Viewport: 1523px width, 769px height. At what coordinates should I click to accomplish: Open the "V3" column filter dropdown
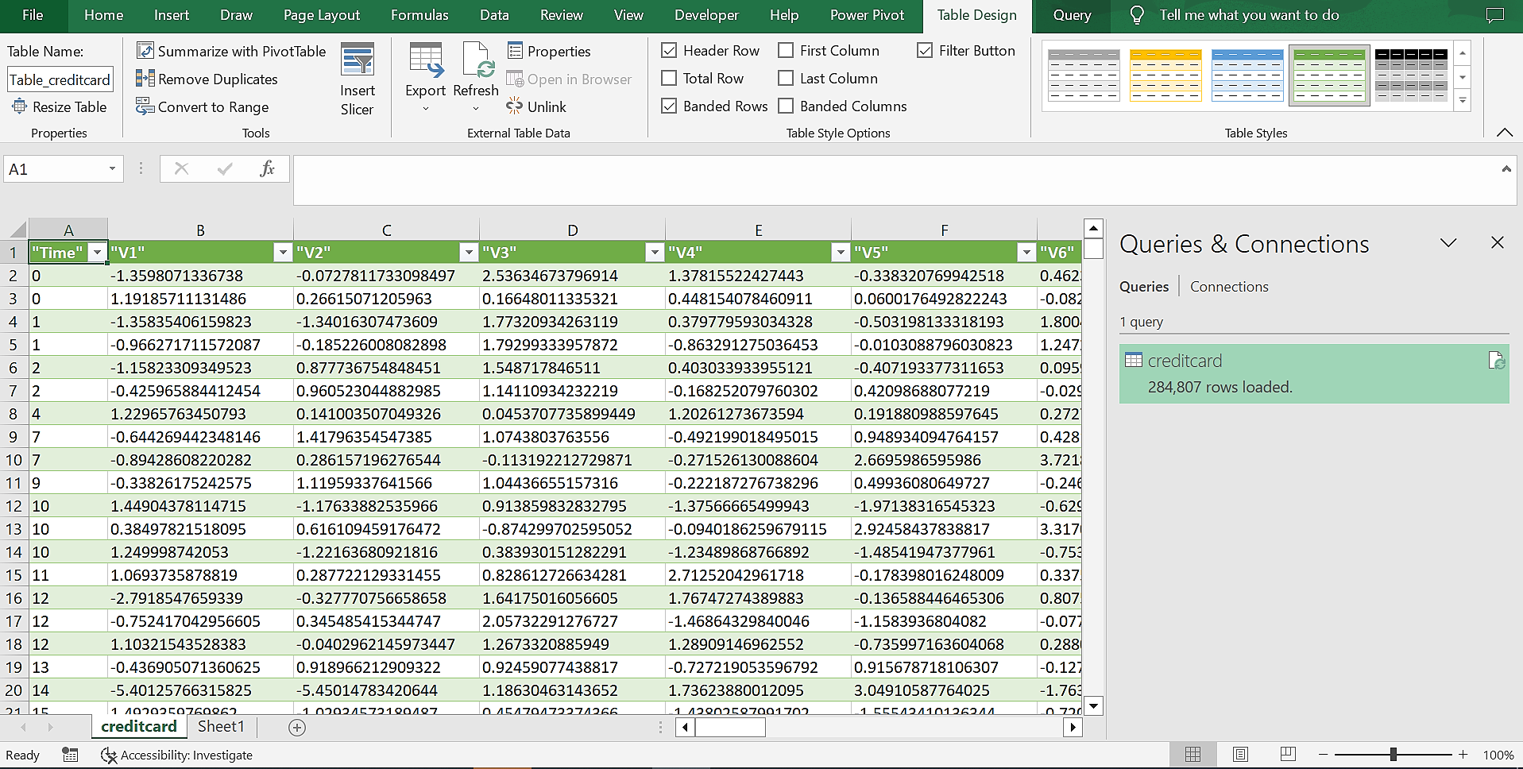(x=655, y=252)
